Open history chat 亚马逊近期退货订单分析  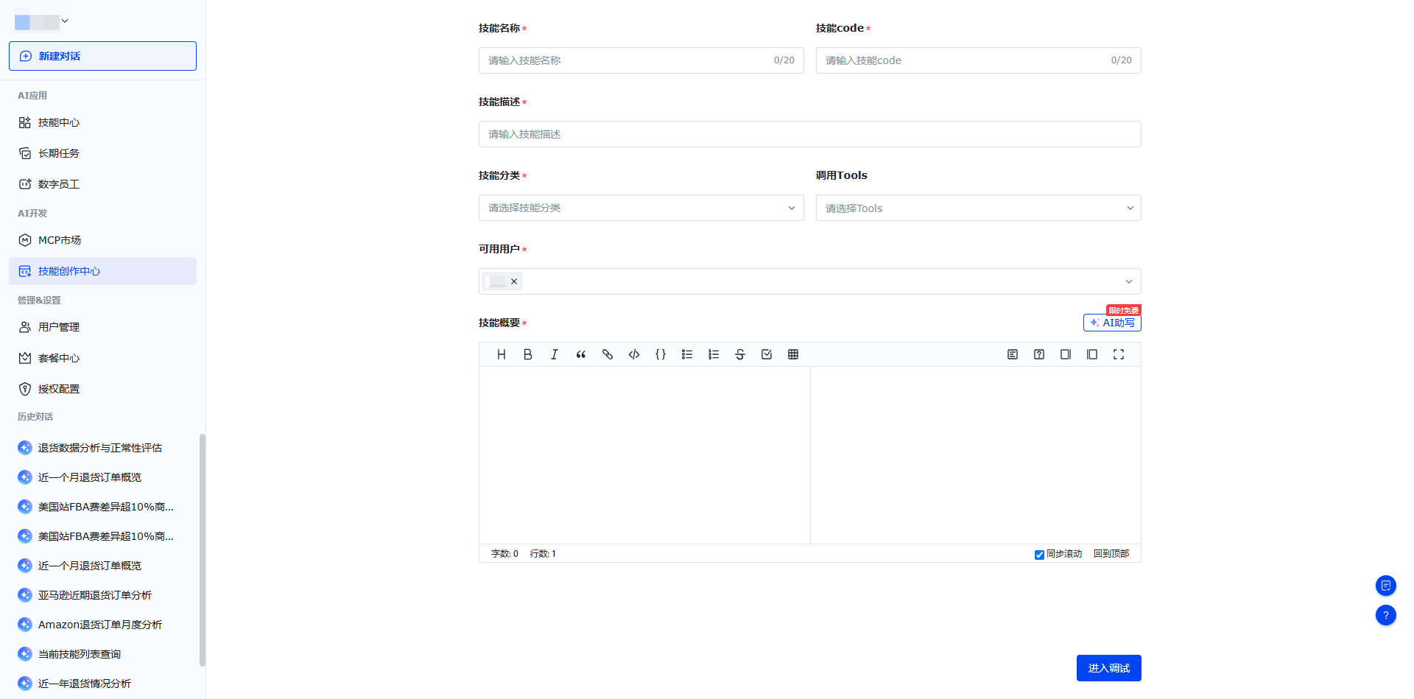pos(103,595)
